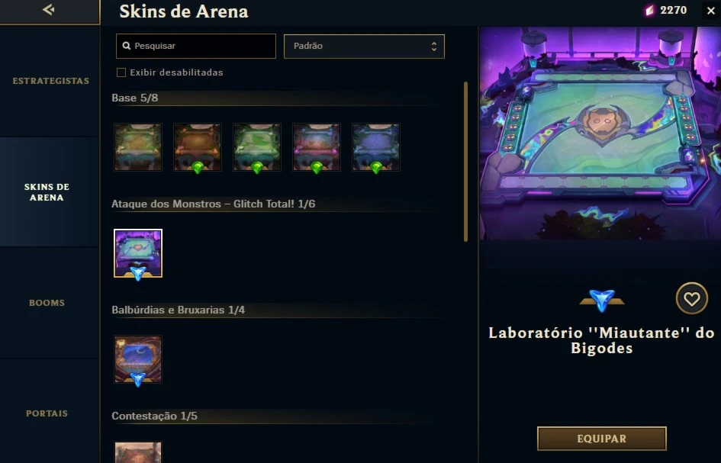Select the pink Base arena skin
This screenshot has width=721, height=463.
coord(317,147)
